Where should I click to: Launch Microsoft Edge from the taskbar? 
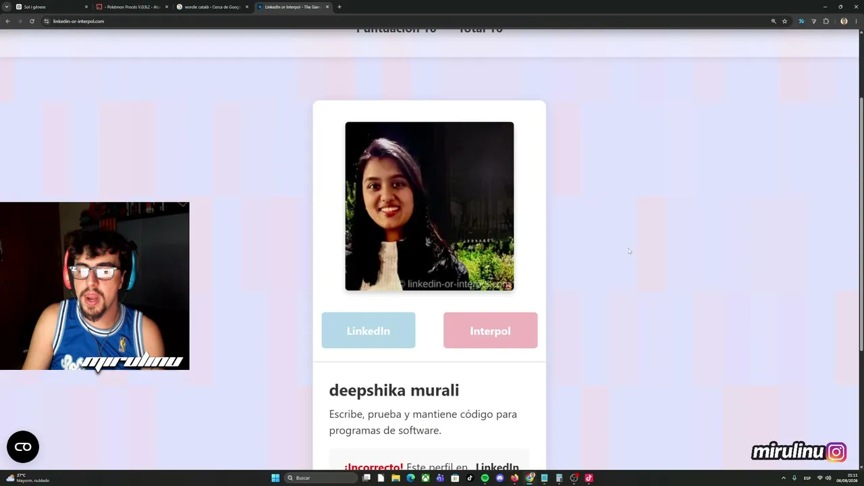click(410, 478)
